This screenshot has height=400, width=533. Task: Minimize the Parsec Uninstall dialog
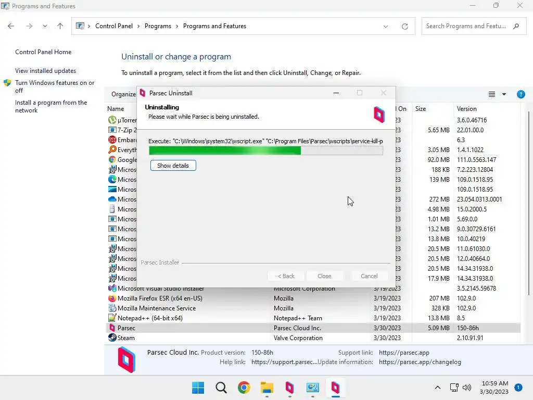[336, 93]
